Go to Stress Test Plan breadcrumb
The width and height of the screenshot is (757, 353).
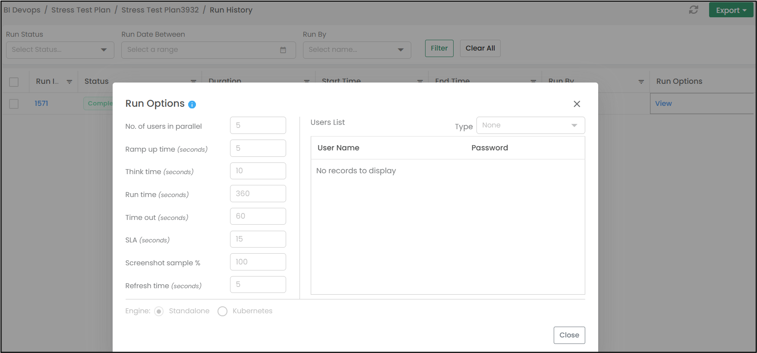point(81,10)
